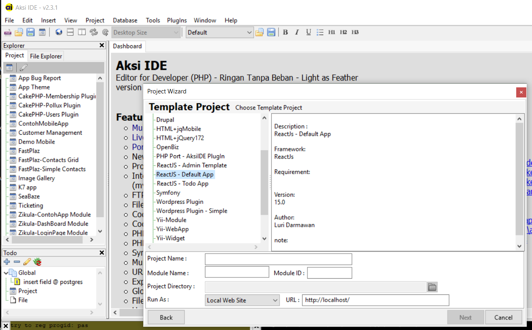Open the File menu
The width and height of the screenshot is (532, 330).
(x=9, y=20)
